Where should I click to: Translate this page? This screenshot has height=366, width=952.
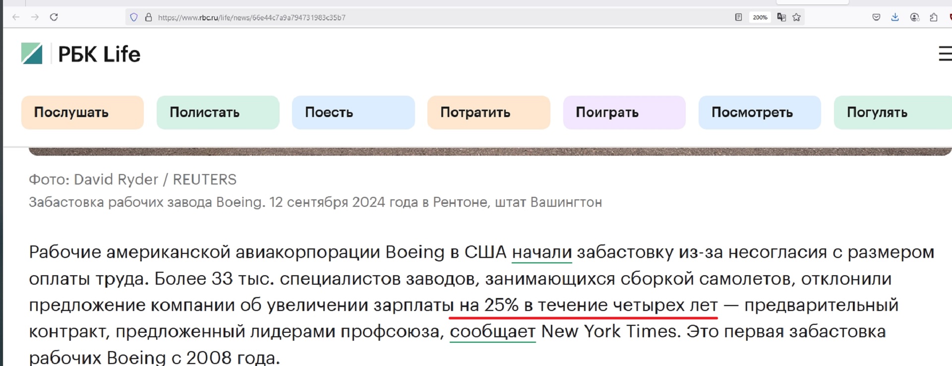(x=781, y=17)
